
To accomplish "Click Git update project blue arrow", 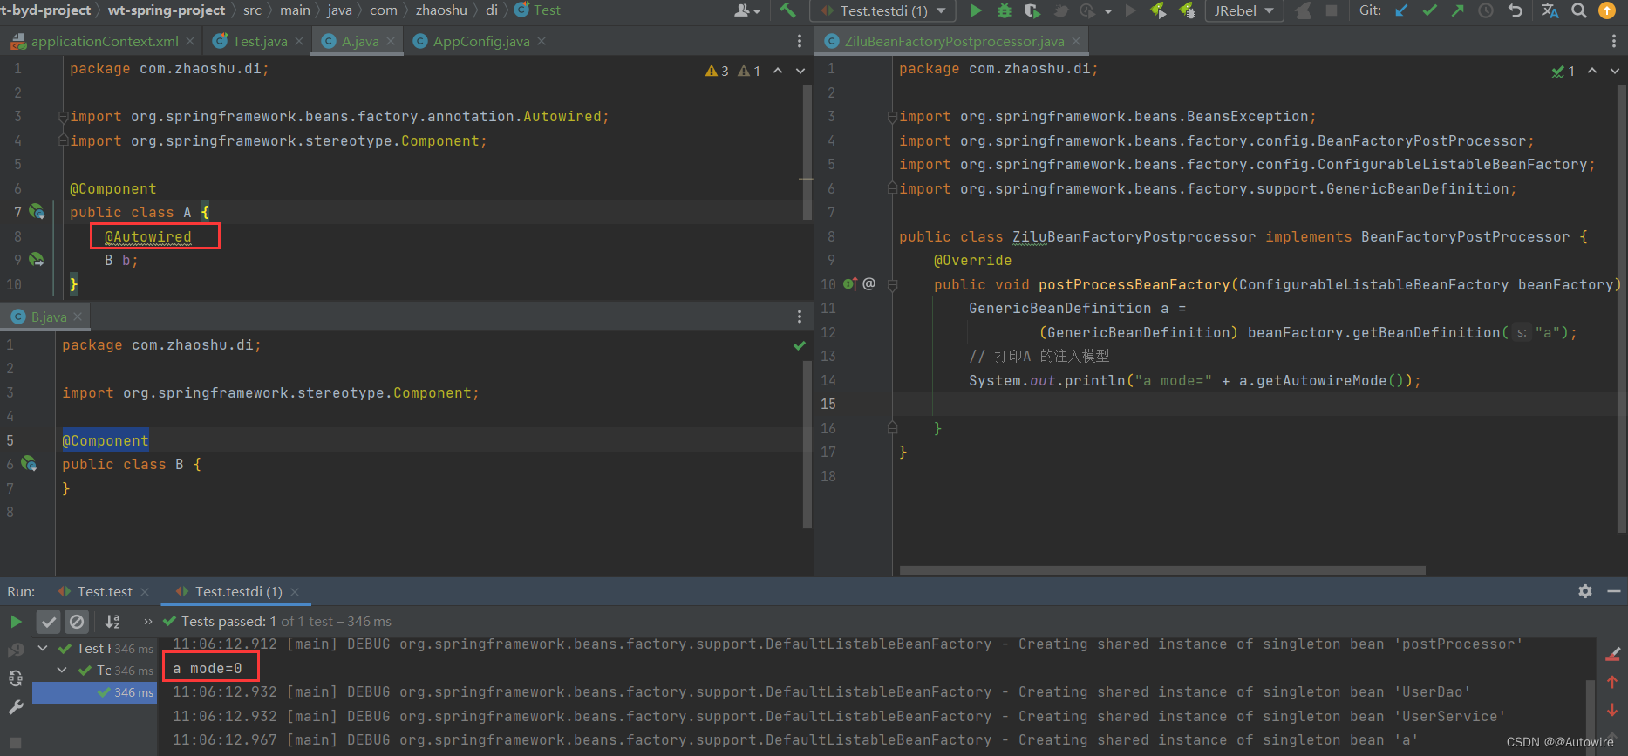I will [x=1401, y=10].
